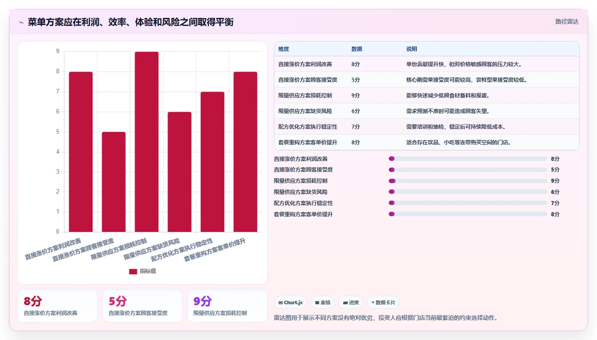Select the 数据卡片 tag button
Screen dimensions: 597x340
click(x=383, y=302)
